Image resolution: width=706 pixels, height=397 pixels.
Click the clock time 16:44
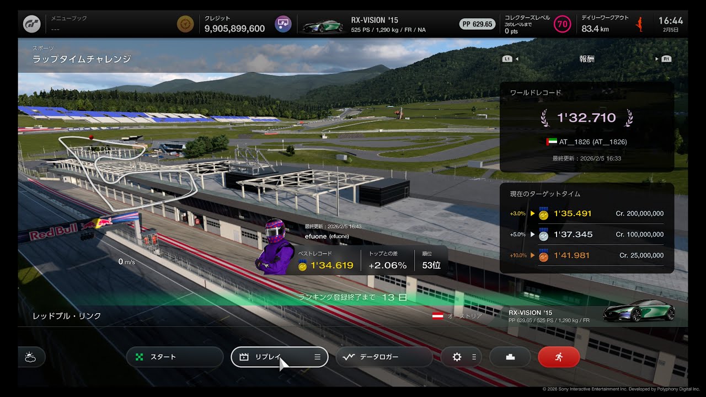point(671,21)
